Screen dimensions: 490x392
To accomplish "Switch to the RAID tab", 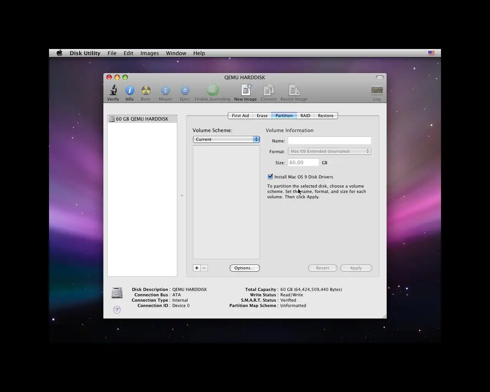I will point(305,116).
